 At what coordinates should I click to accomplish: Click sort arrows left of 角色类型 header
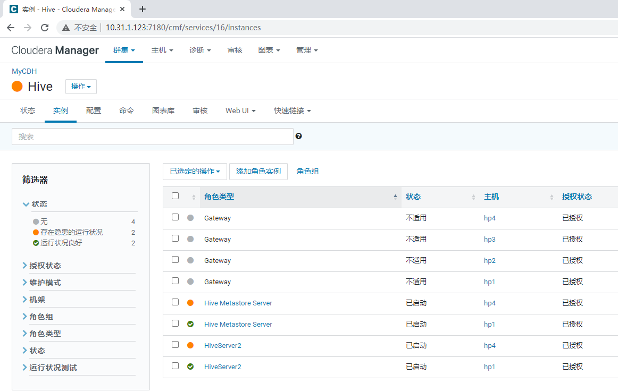(194, 197)
